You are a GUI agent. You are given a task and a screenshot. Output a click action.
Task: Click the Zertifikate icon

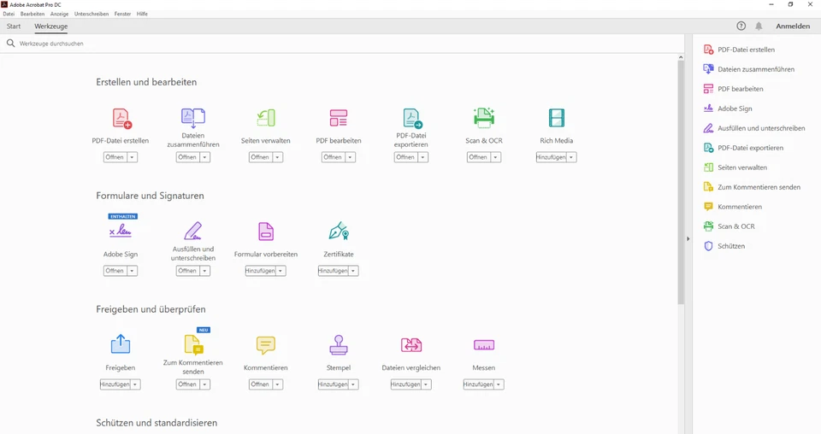click(339, 231)
